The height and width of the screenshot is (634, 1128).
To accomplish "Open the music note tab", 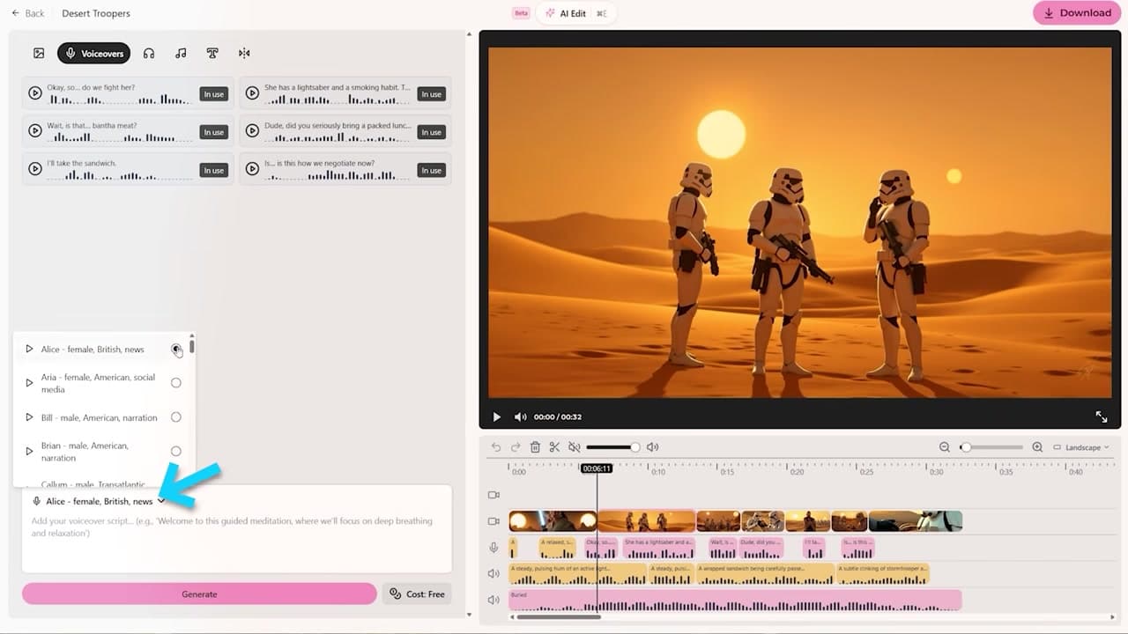I will click(181, 54).
